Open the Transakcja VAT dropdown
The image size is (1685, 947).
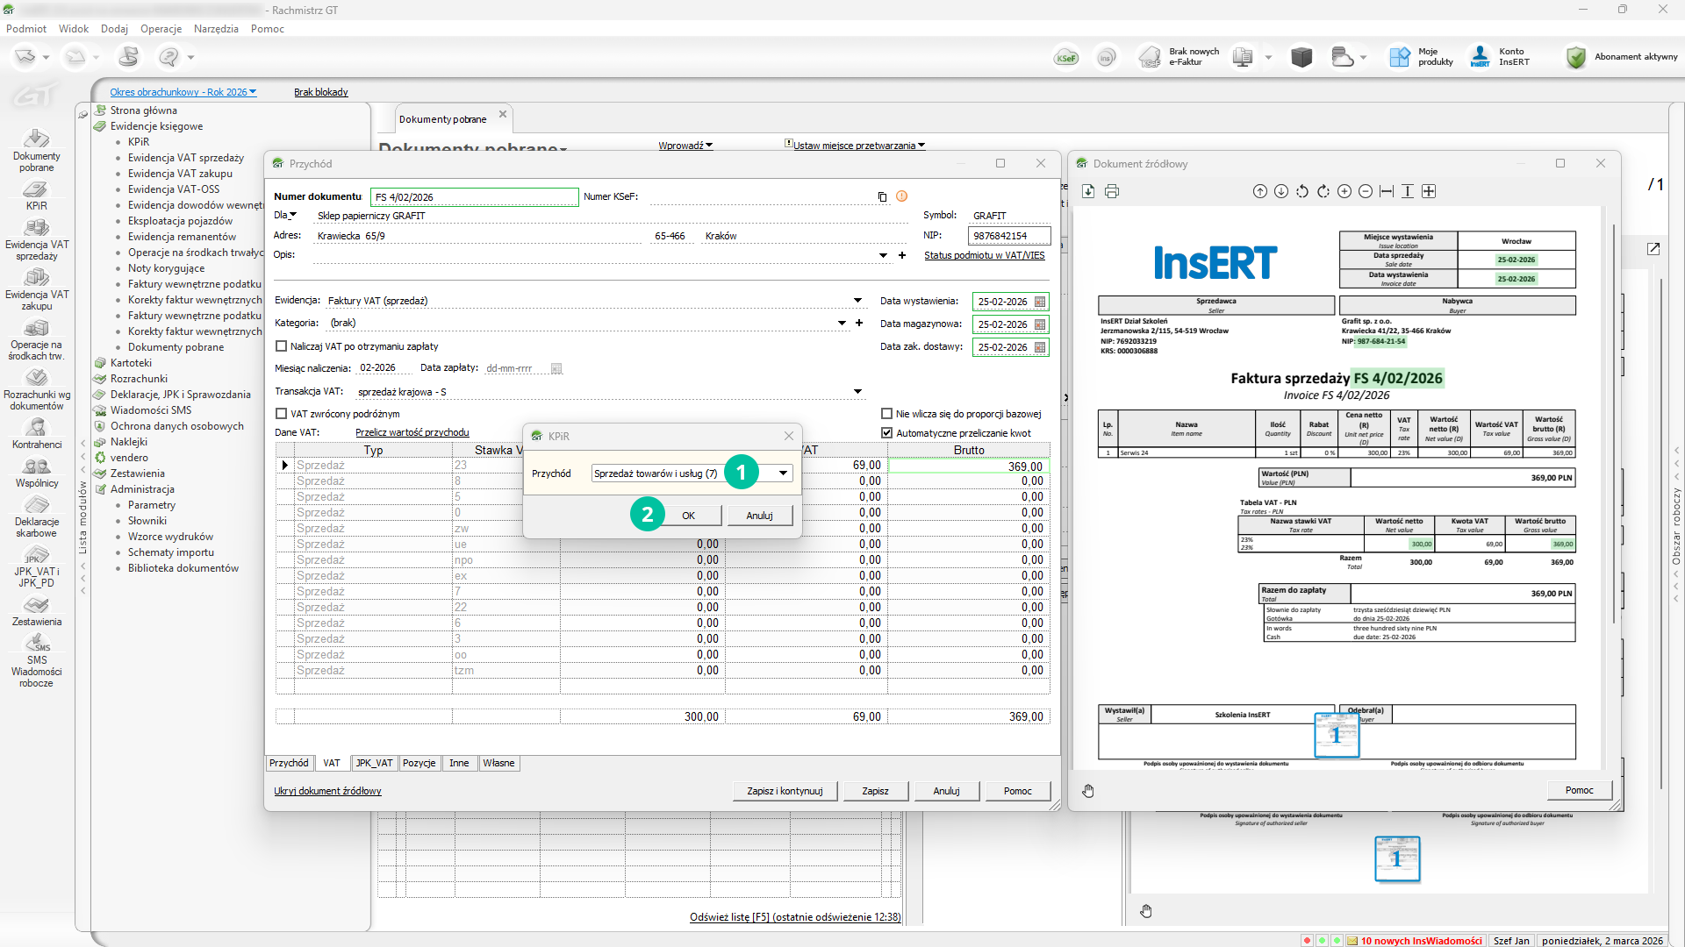(x=857, y=392)
